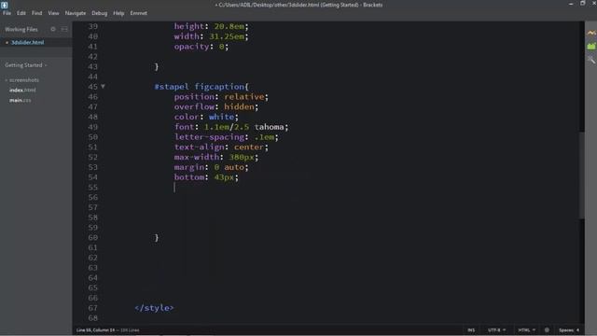Collapse the code fold arrow at line 45
This screenshot has height=336, width=597.
(x=103, y=87)
